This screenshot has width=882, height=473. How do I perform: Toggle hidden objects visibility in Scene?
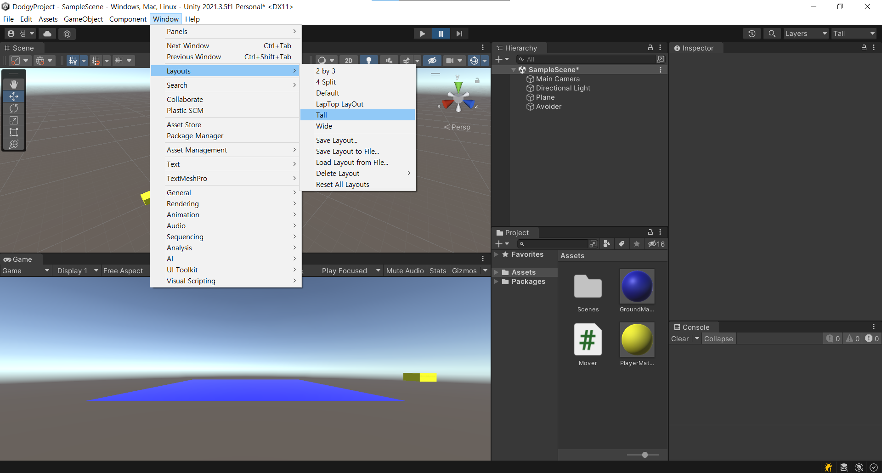(x=432, y=61)
